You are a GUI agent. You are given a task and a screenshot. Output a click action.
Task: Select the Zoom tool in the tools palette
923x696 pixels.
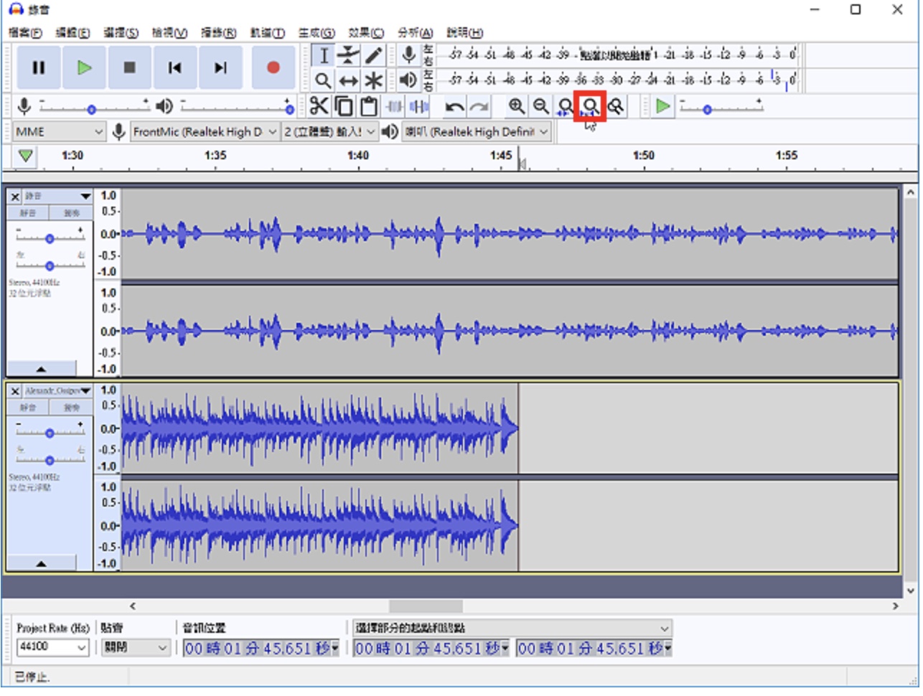coord(324,80)
